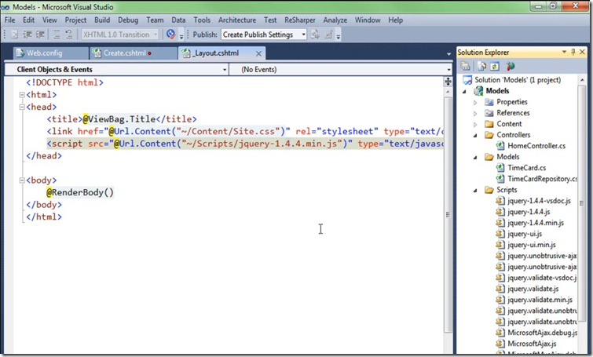Collapse the Models folder in tree
Image resolution: width=593 pixels, height=357 pixels.
(x=475, y=158)
